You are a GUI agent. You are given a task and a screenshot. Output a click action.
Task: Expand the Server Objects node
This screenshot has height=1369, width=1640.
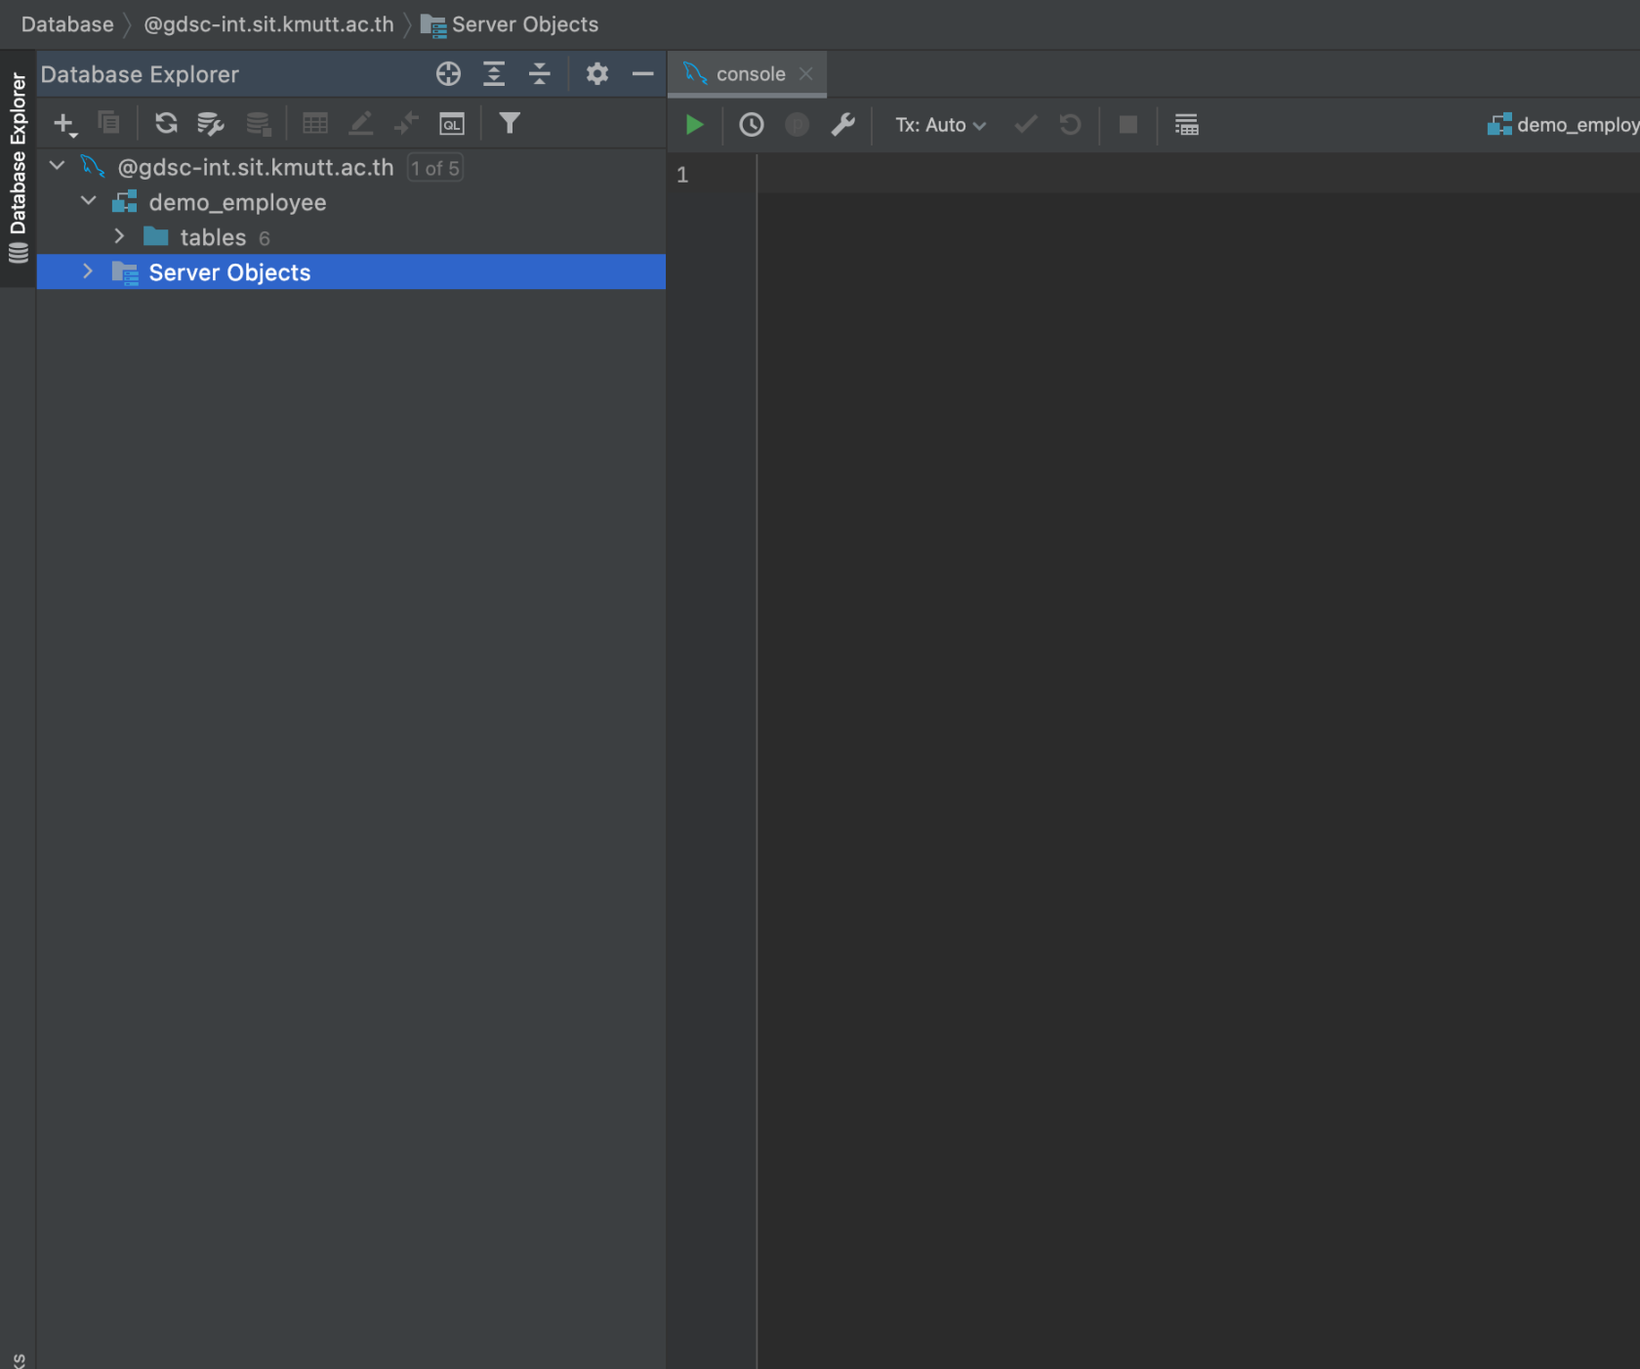click(88, 271)
